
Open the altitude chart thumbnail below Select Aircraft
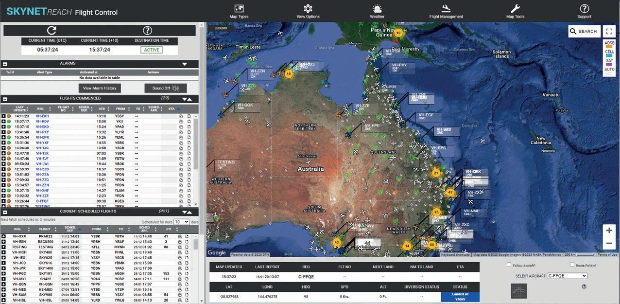click(x=518, y=290)
